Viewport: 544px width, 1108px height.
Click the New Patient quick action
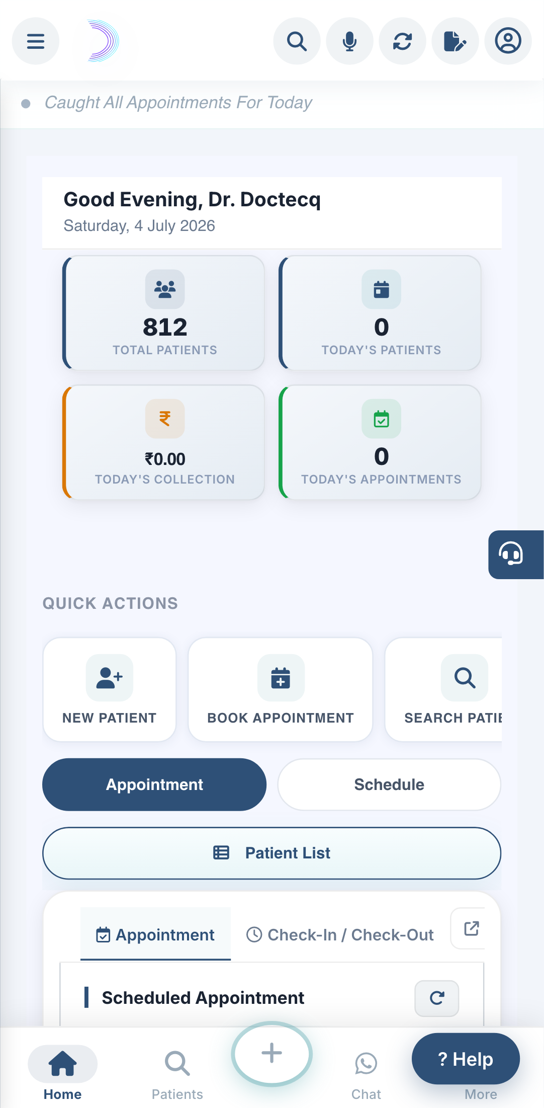[x=110, y=689]
